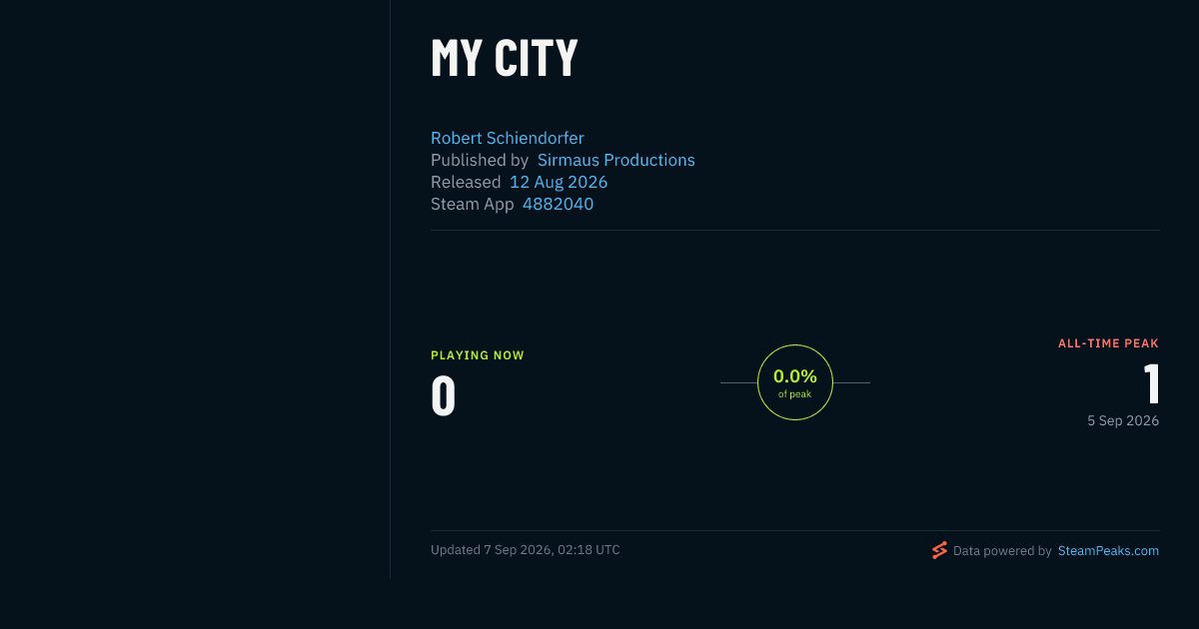Open Steam App ID 4882040 link
This screenshot has height=629, width=1199.
point(558,204)
